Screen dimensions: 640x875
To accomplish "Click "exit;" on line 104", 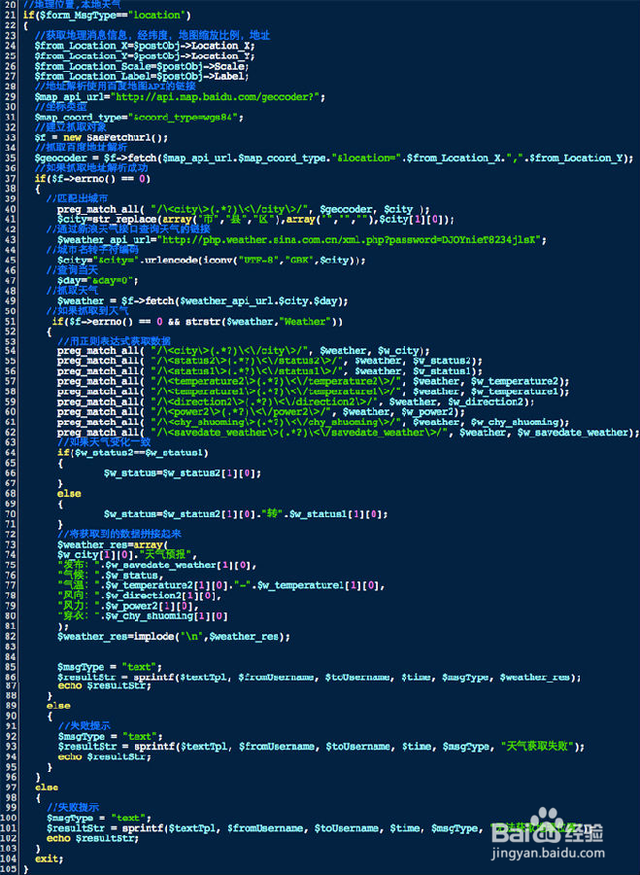I will [50, 858].
